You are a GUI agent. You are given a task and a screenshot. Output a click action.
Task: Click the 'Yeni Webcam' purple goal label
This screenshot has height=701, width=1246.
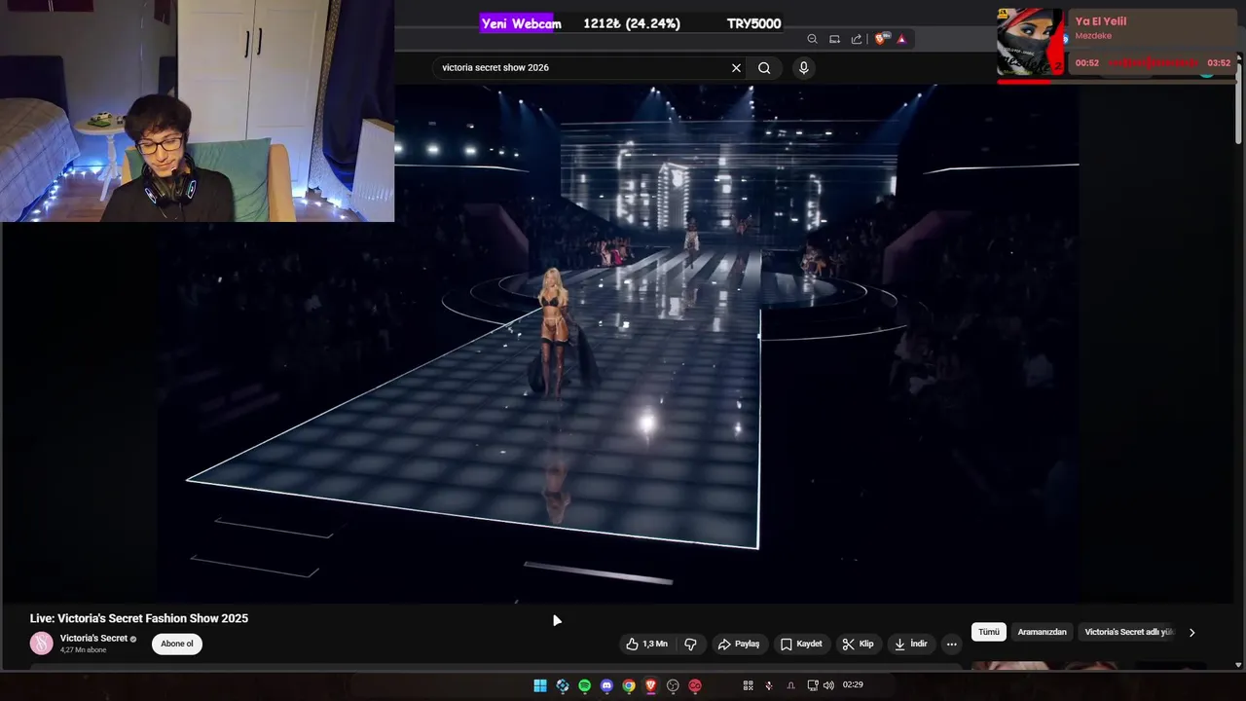[521, 23]
